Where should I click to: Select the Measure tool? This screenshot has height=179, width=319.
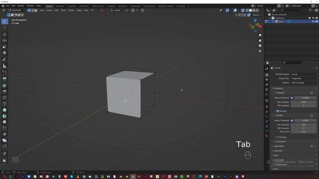click(4, 66)
